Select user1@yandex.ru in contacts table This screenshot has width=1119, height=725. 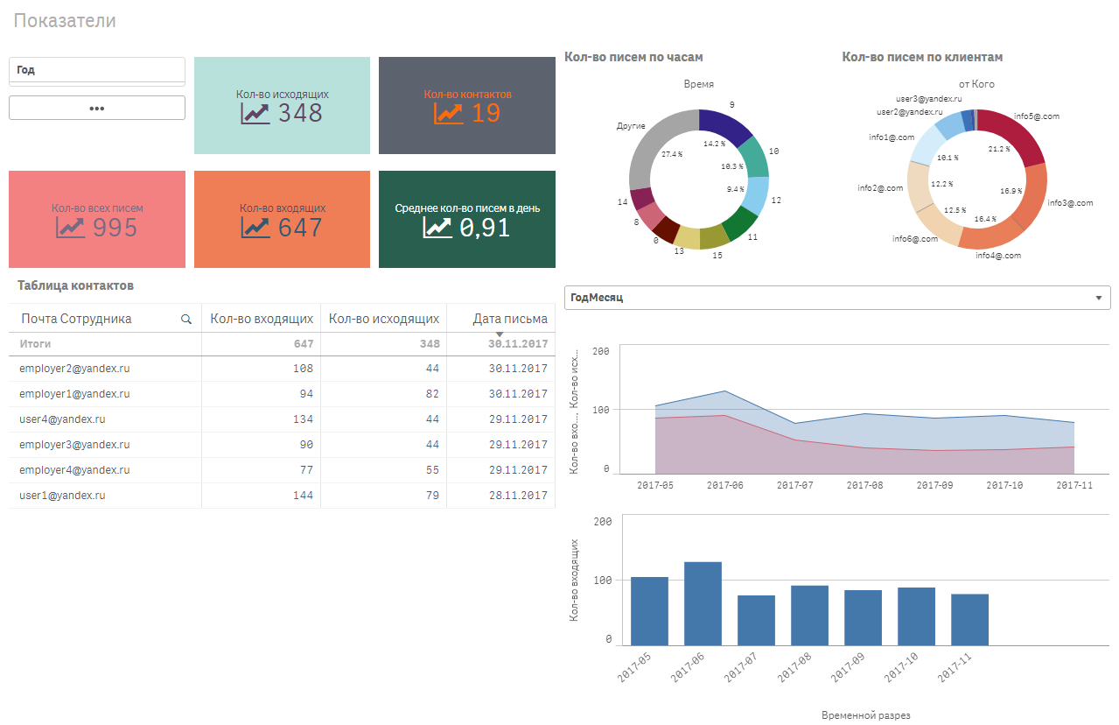[x=62, y=496]
